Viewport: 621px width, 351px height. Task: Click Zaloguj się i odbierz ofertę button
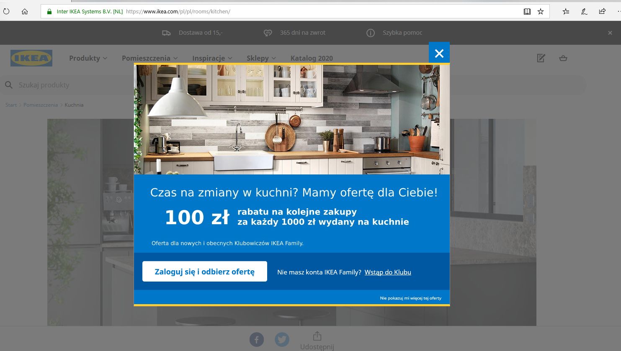[205, 272]
